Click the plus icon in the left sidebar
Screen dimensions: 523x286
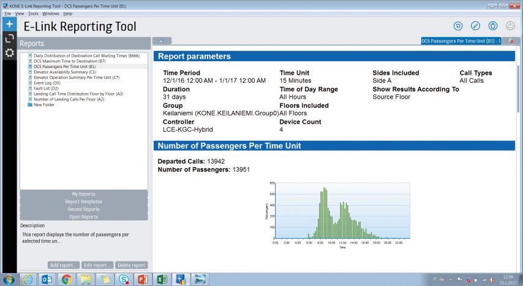pyautogui.click(x=9, y=24)
